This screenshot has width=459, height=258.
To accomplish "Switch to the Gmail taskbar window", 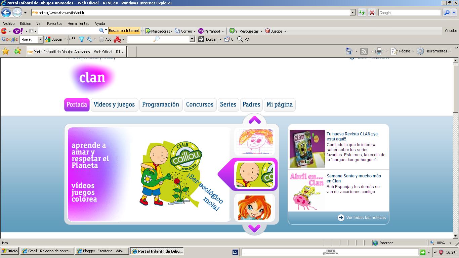I will [47, 251].
